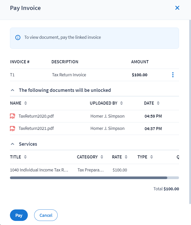The image size is (191, 225).
Task: Select the TaxReturn2021.pdf file name
Action: coord(36,129)
